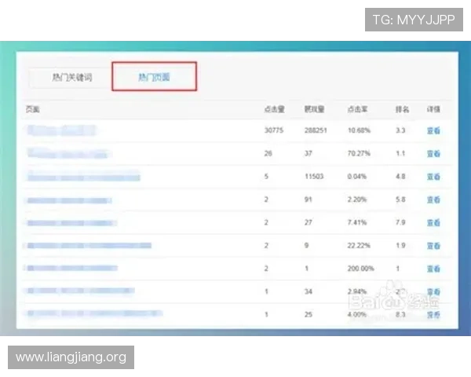Click the 点击量 column header

pos(274,109)
